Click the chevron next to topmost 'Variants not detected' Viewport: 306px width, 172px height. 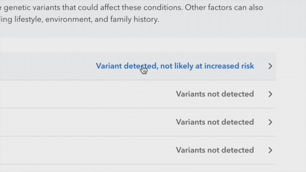pos(270,94)
